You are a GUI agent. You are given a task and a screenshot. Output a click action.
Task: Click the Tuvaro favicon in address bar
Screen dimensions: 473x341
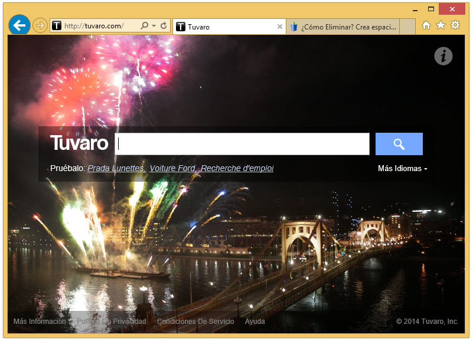(x=57, y=25)
